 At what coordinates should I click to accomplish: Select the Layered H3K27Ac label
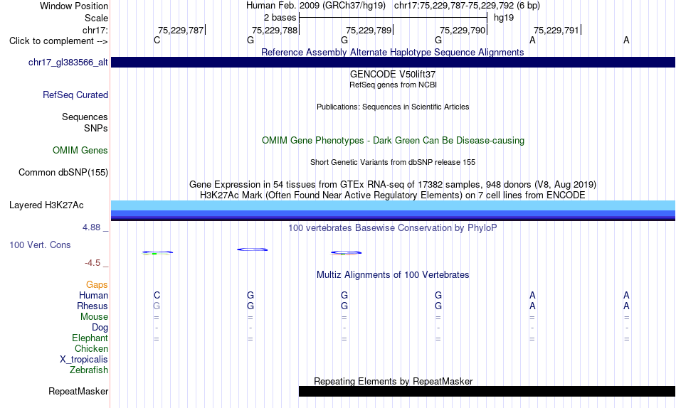click(46, 205)
